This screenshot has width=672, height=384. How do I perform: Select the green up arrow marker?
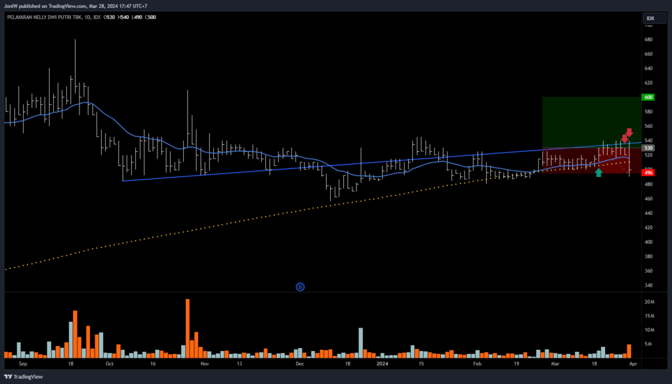[598, 172]
